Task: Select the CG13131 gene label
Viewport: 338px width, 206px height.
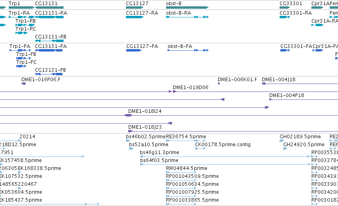Action: pyautogui.click(x=46, y=4)
